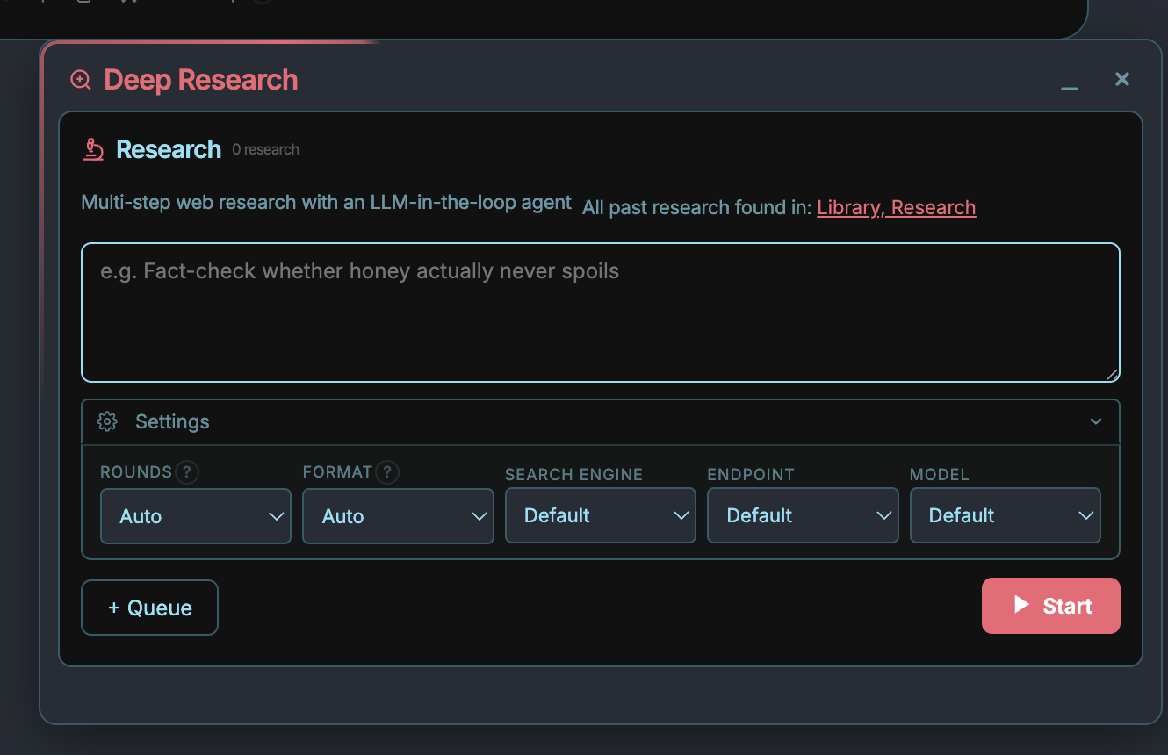1168x755 pixels.
Task: Minimize the Deep Research panel
Action: 1069,85
